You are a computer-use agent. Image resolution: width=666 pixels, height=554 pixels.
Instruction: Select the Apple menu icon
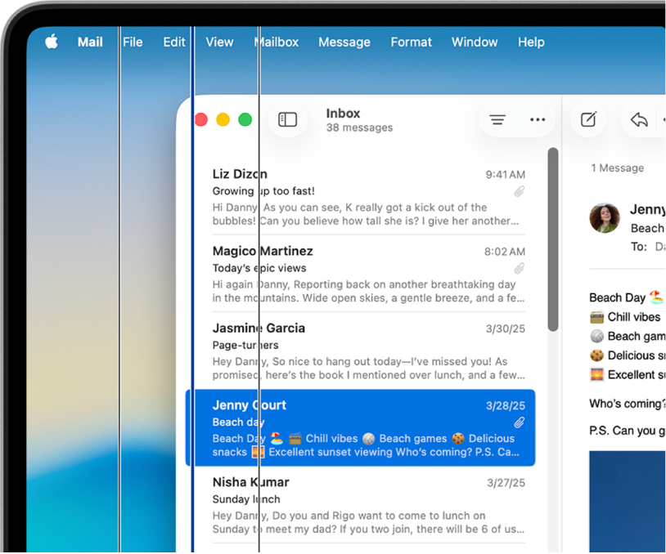point(50,42)
